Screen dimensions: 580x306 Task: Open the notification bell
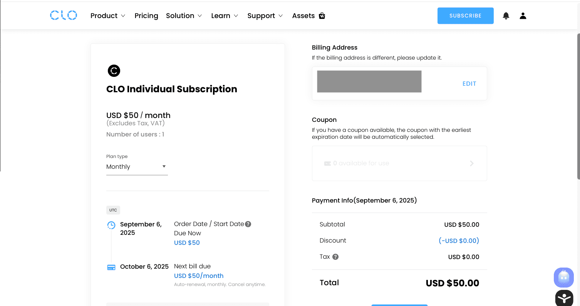pyautogui.click(x=506, y=16)
